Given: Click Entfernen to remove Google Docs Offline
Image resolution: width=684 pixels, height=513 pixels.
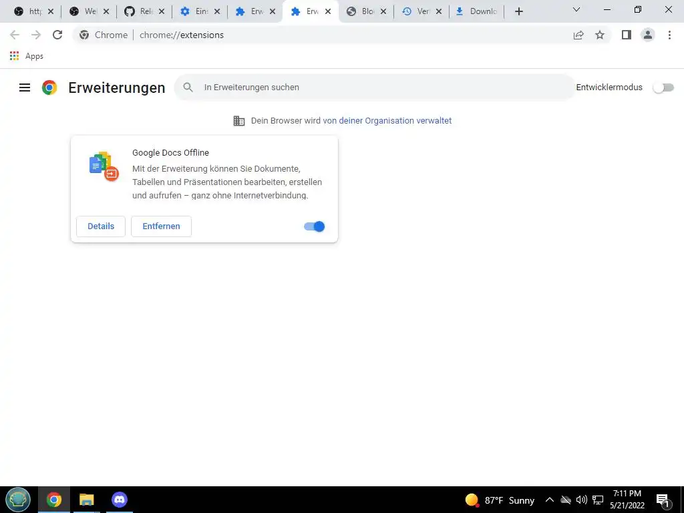Looking at the screenshot, I should 161,226.
